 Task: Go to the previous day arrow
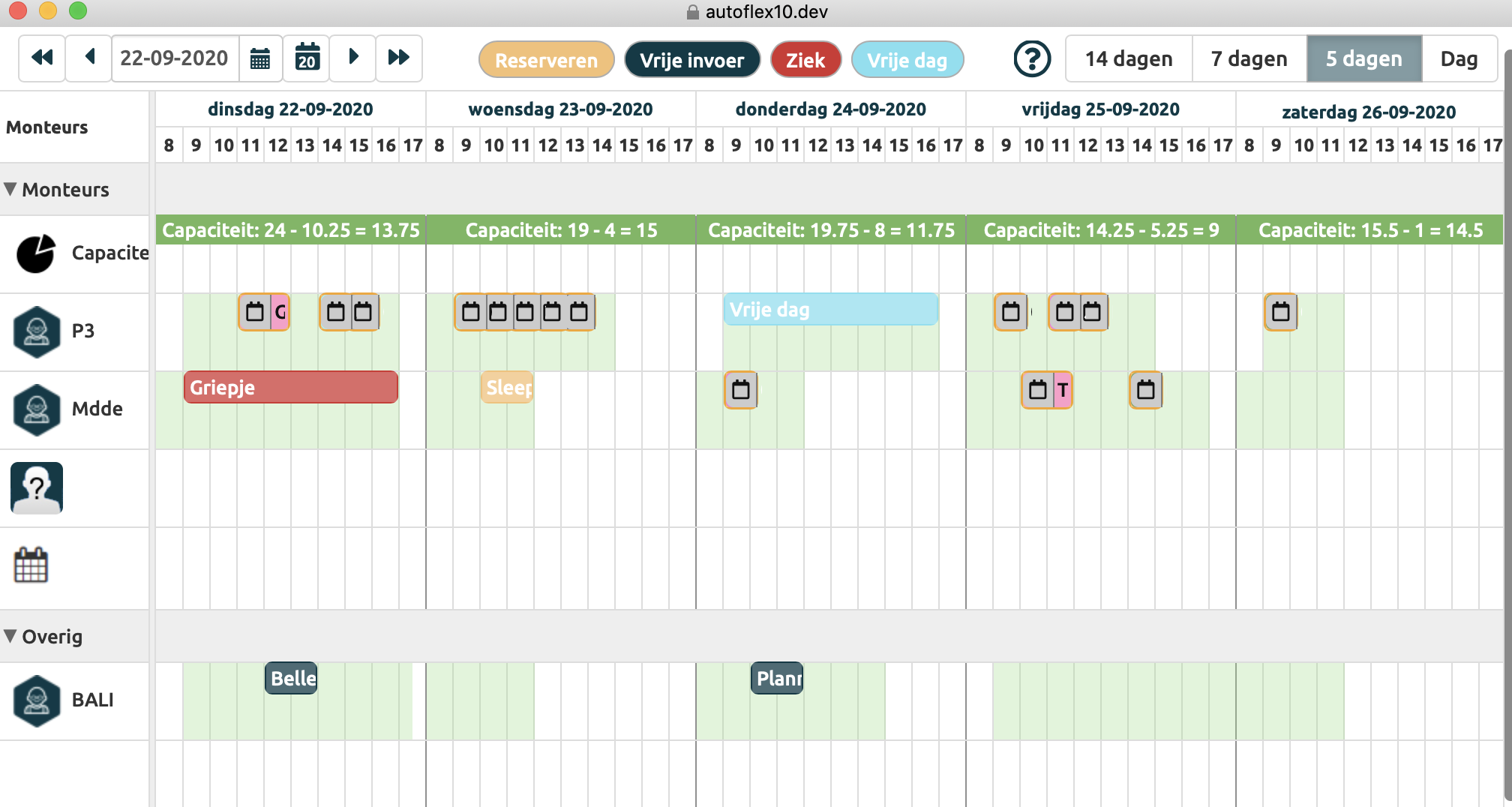coord(89,58)
